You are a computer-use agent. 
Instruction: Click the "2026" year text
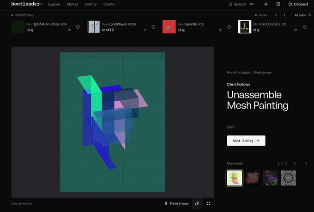point(230,127)
